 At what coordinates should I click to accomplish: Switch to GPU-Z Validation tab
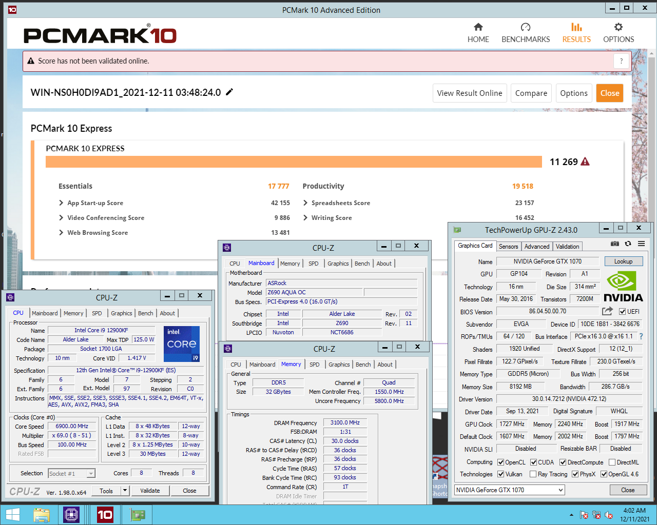pyautogui.click(x=568, y=247)
